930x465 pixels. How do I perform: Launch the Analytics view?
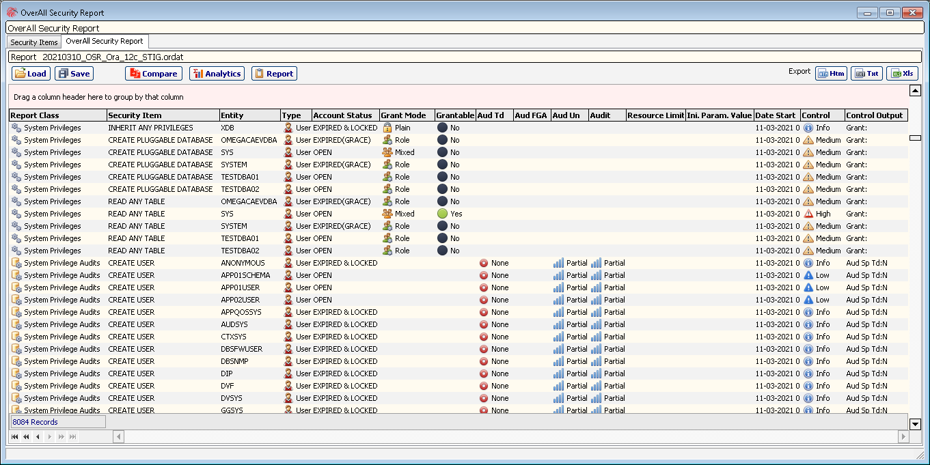coord(216,74)
